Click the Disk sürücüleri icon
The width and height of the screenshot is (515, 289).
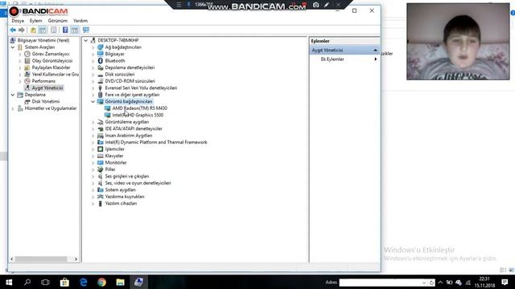pos(100,75)
